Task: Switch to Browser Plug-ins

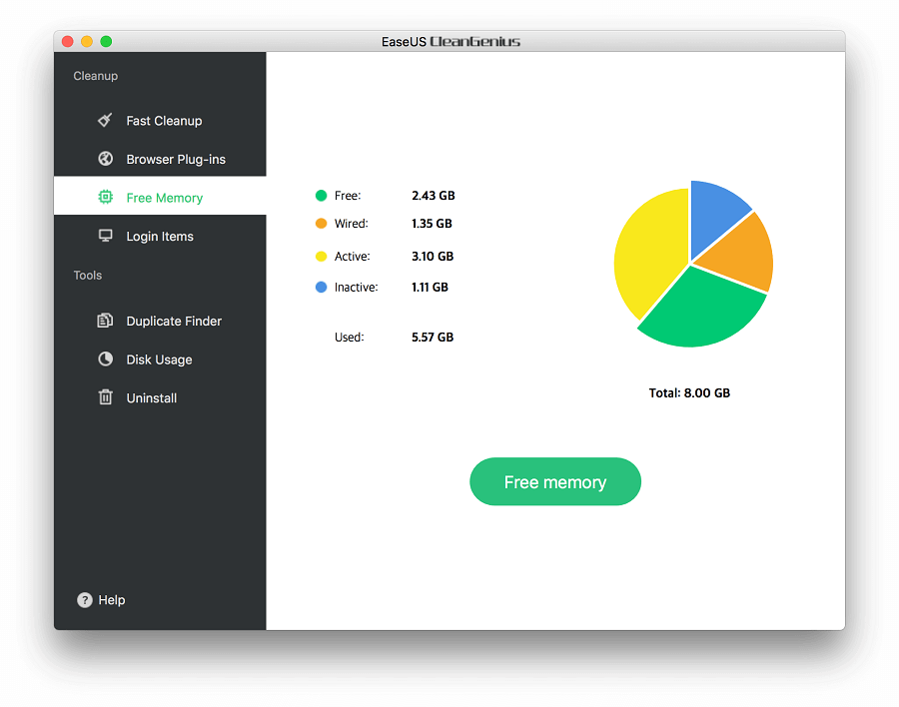Action: 160,159
